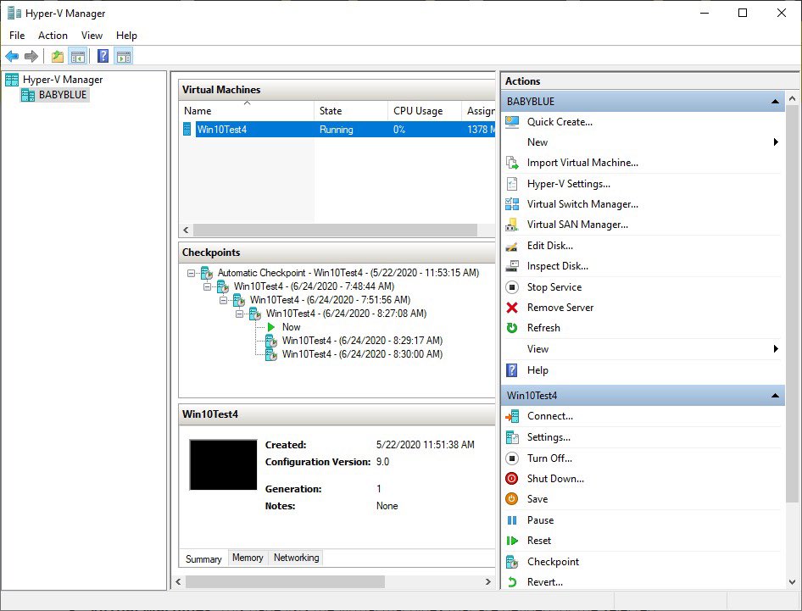Click the Back arrow toolbar icon

(x=12, y=56)
